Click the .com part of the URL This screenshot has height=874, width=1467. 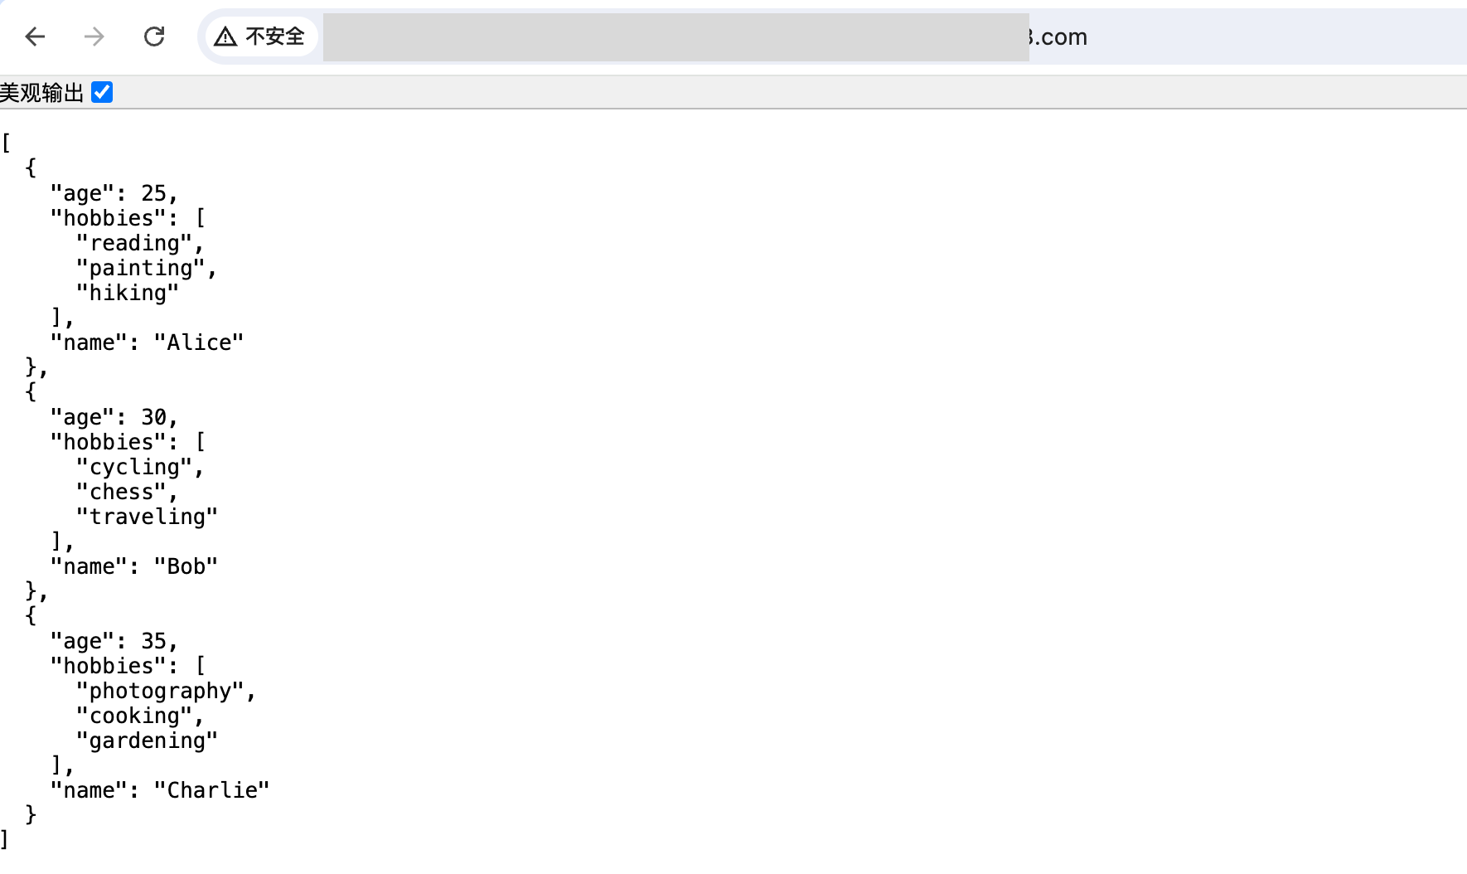click(x=1058, y=36)
